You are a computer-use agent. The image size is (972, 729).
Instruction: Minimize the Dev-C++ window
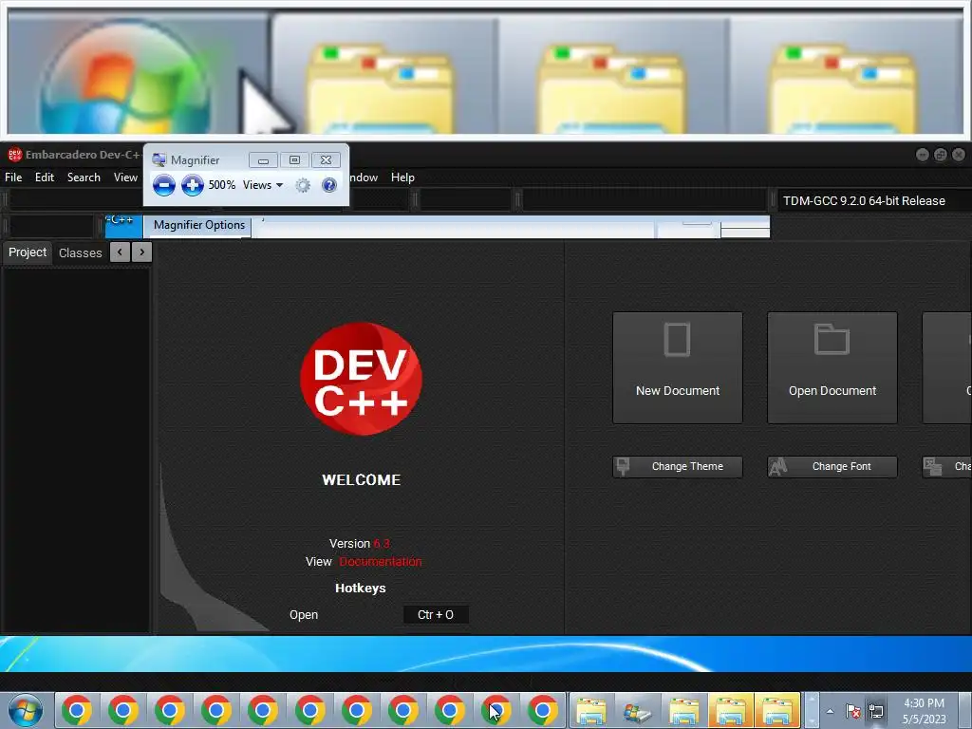[x=923, y=155]
